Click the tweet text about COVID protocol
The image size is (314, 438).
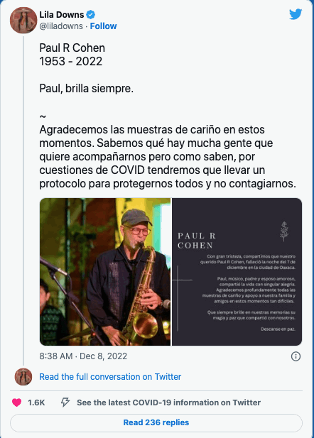tap(168, 156)
